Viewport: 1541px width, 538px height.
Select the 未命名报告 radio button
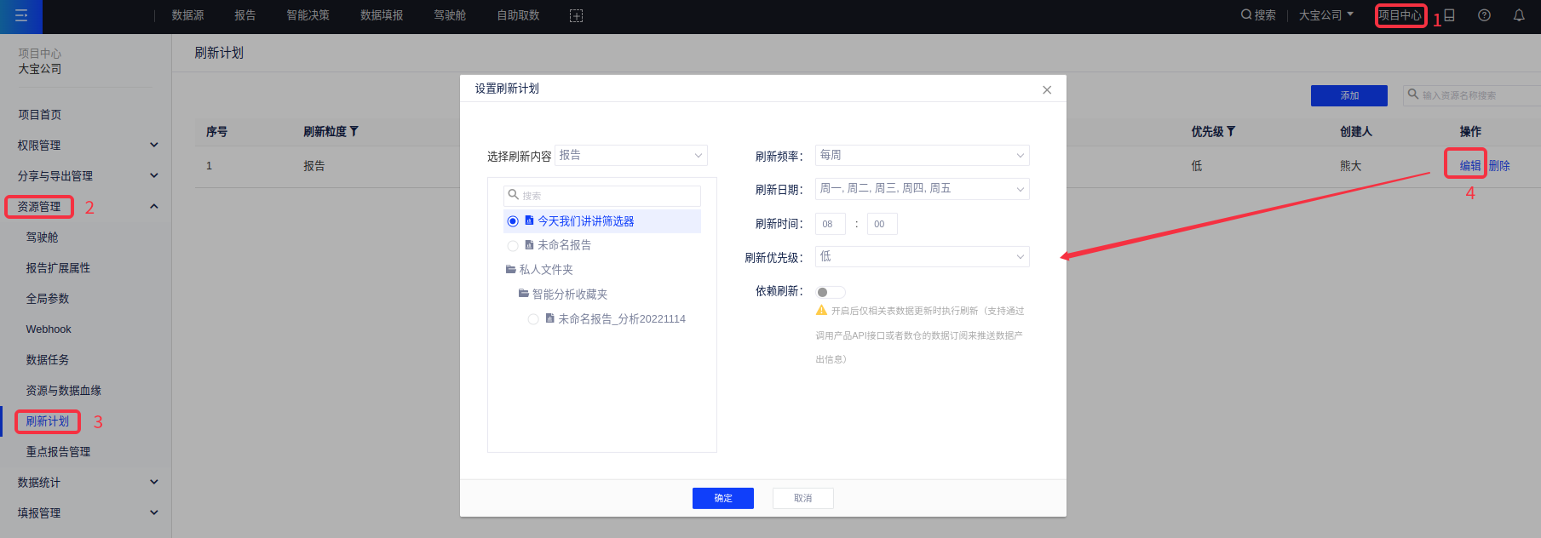pos(513,246)
